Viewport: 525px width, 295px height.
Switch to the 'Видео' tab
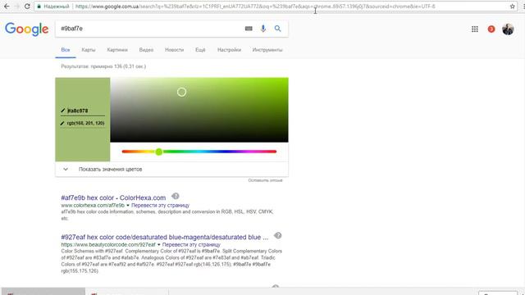pos(146,50)
